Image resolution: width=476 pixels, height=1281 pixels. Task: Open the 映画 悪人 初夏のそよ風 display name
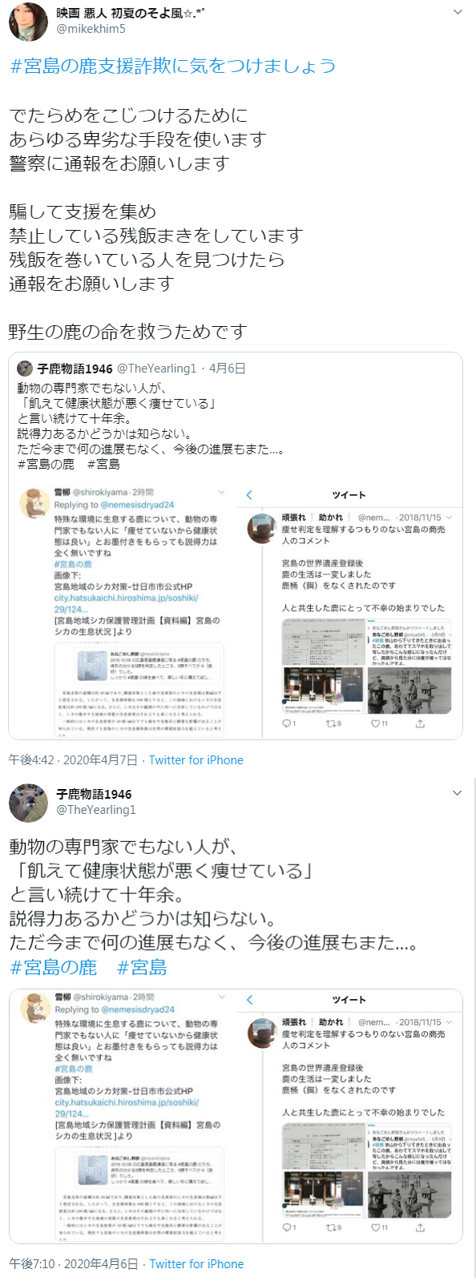pos(131,14)
